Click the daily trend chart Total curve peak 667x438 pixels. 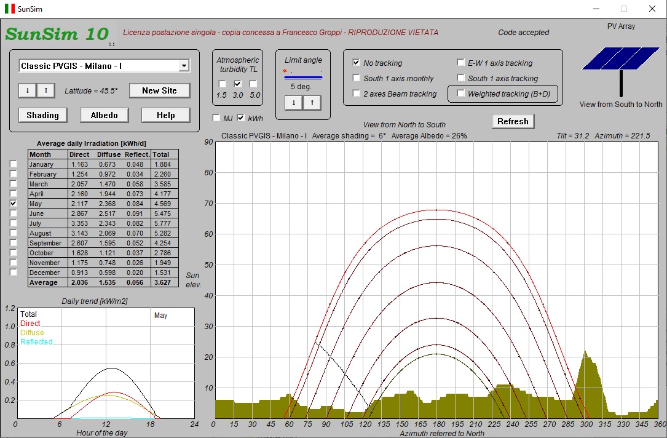tap(111, 368)
